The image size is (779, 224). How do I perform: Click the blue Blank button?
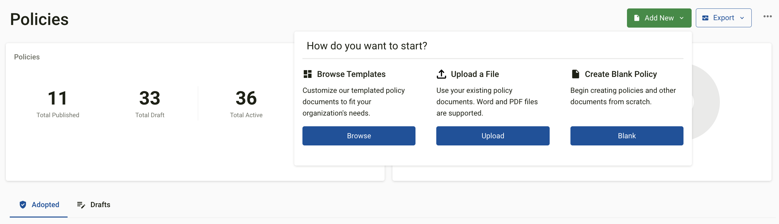pos(627,136)
